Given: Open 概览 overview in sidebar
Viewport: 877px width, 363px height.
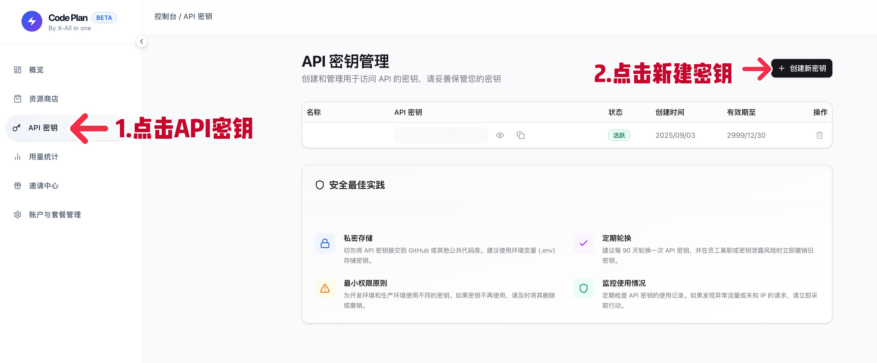Looking at the screenshot, I should point(36,70).
